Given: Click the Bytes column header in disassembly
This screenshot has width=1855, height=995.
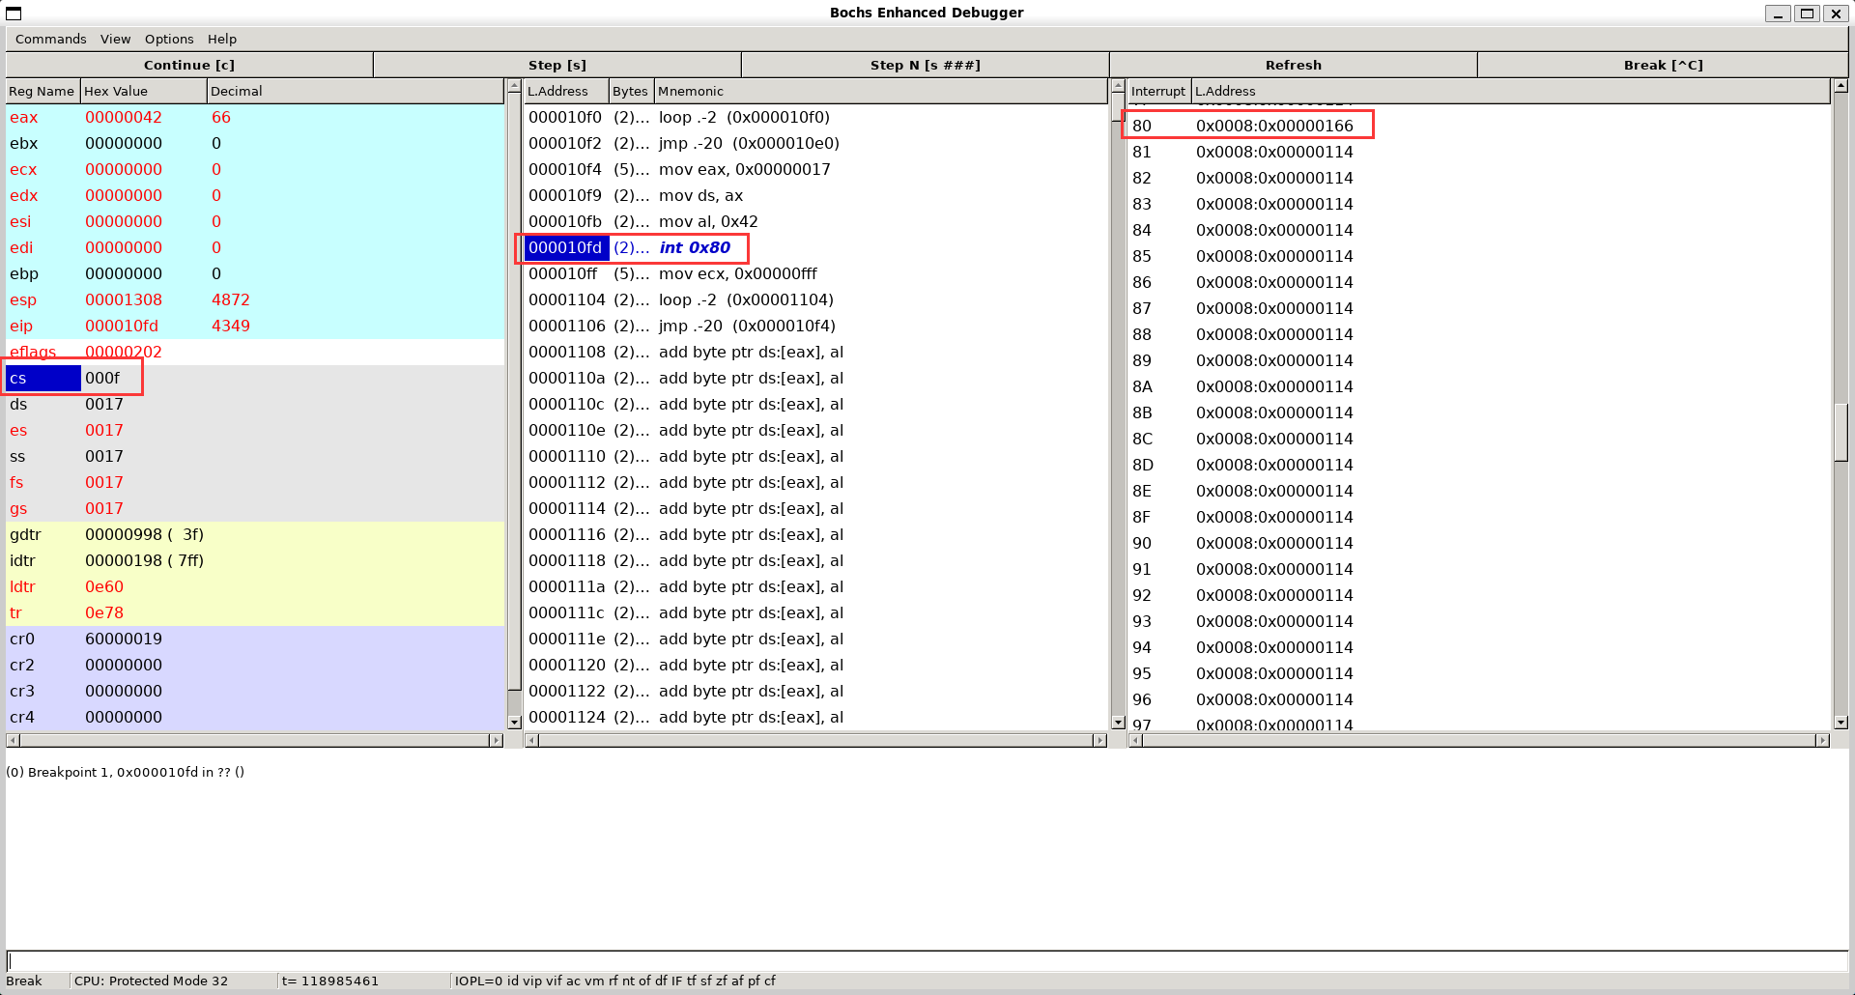Looking at the screenshot, I should click(631, 91).
